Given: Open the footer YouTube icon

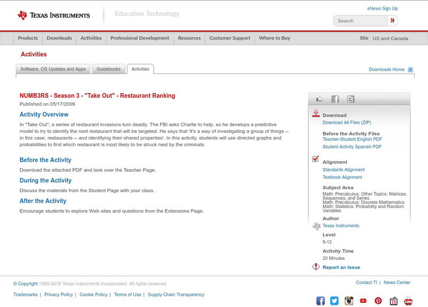Looking at the screenshot, I should click(x=363, y=301).
